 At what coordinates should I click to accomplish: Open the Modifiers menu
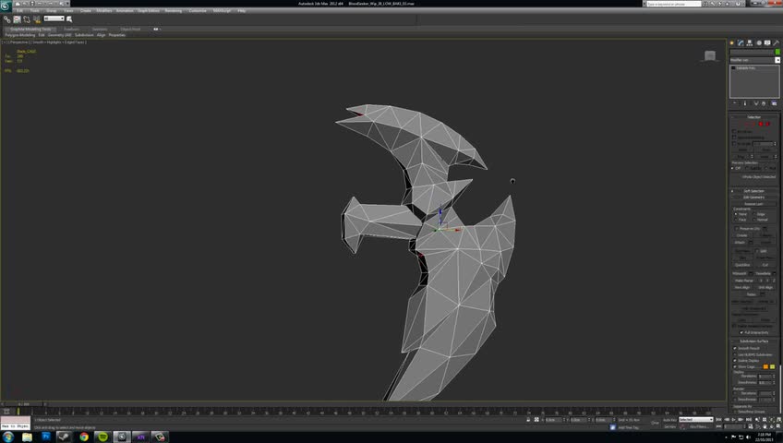[104, 10]
